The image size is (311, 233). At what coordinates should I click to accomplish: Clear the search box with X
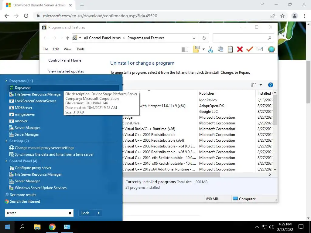(70, 213)
